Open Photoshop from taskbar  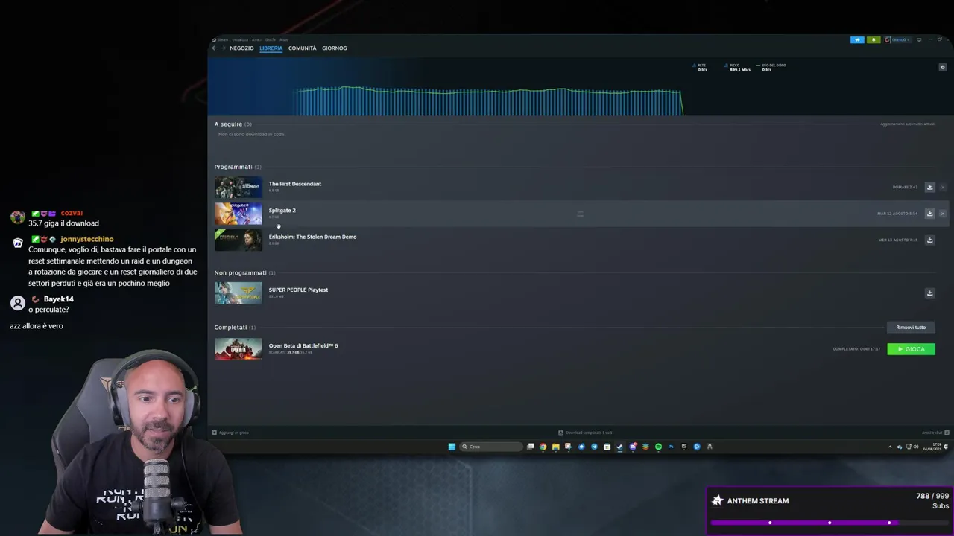(x=671, y=447)
